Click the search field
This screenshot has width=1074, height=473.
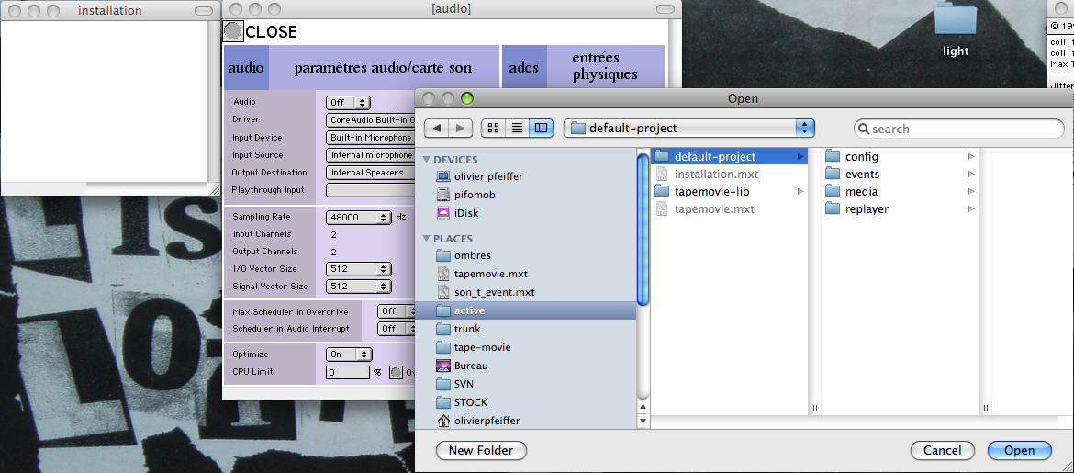(x=959, y=129)
